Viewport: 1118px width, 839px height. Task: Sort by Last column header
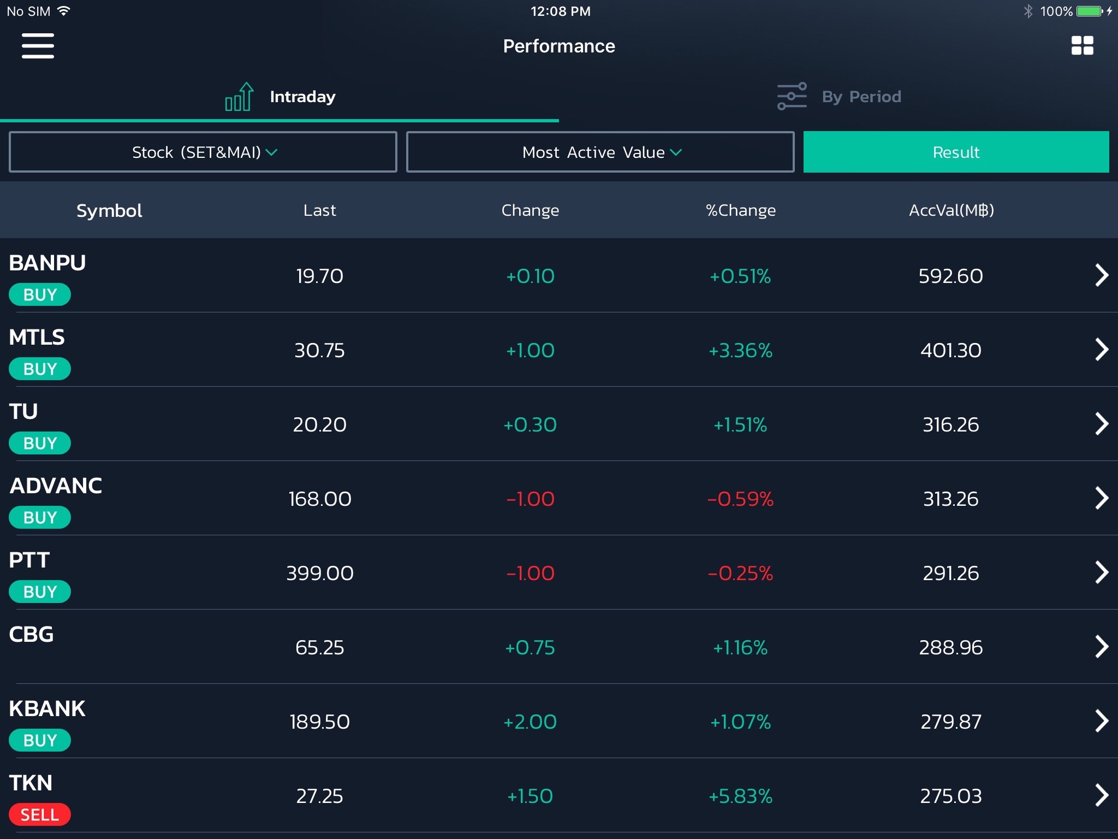click(x=320, y=210)
